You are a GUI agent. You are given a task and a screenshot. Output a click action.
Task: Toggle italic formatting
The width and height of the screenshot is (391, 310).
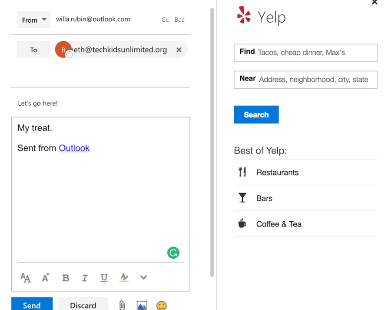click(85, 278)
